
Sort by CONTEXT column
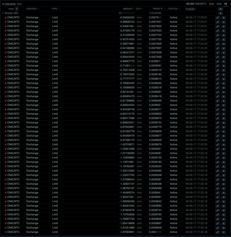[32, 9]
